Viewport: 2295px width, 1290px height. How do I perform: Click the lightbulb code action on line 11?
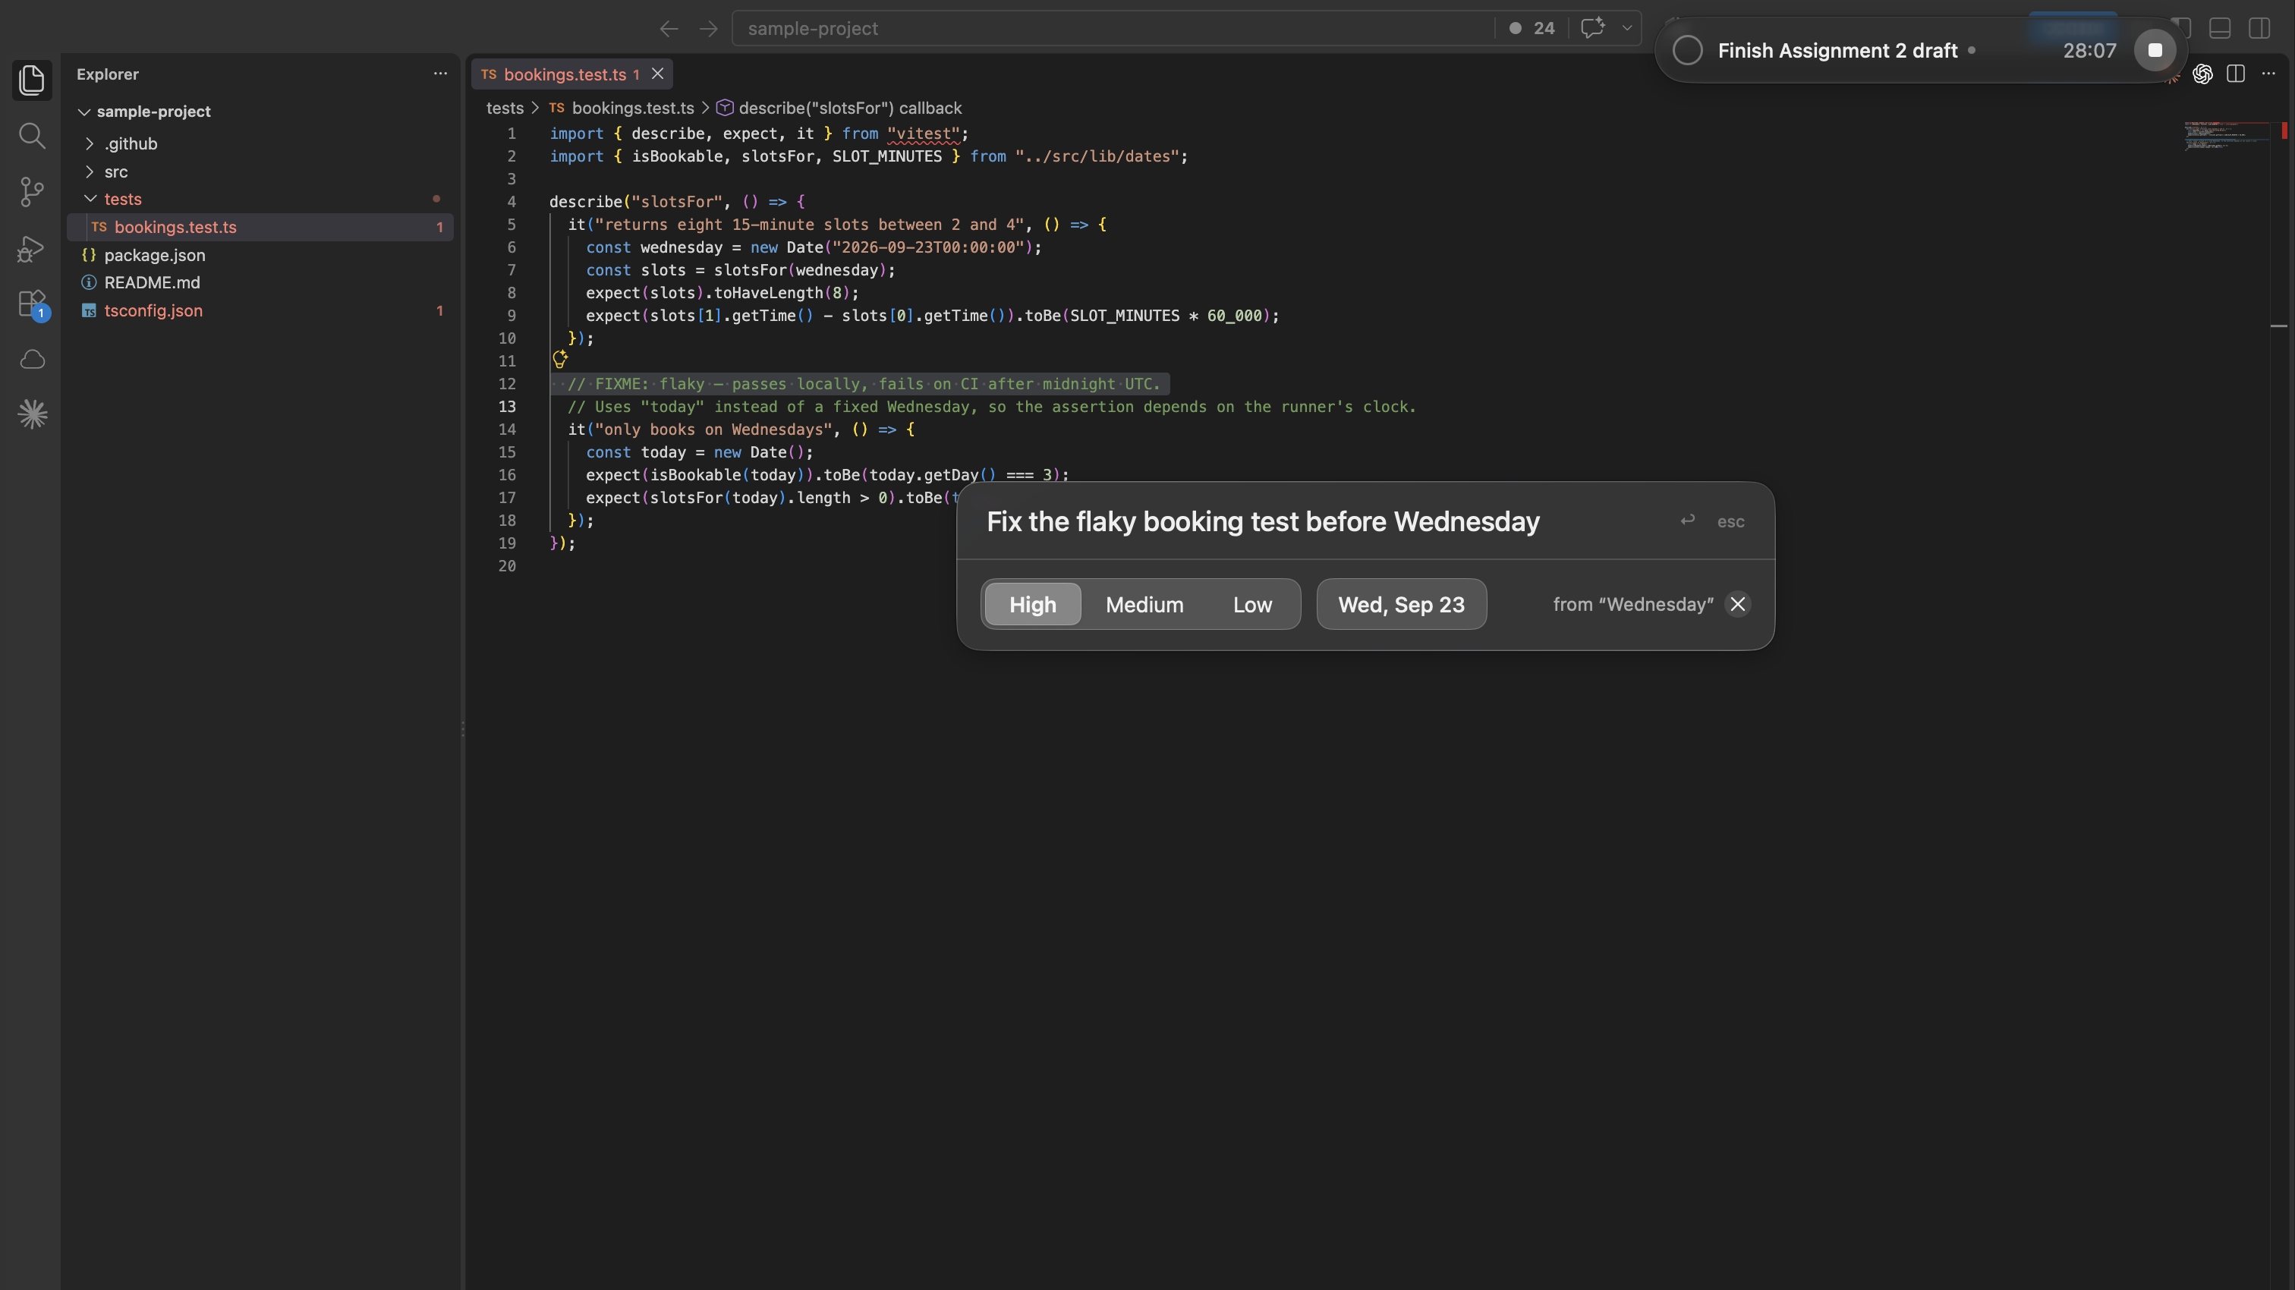[559, 359]
